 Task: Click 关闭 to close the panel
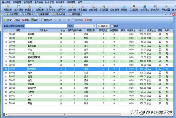(89, 20)
